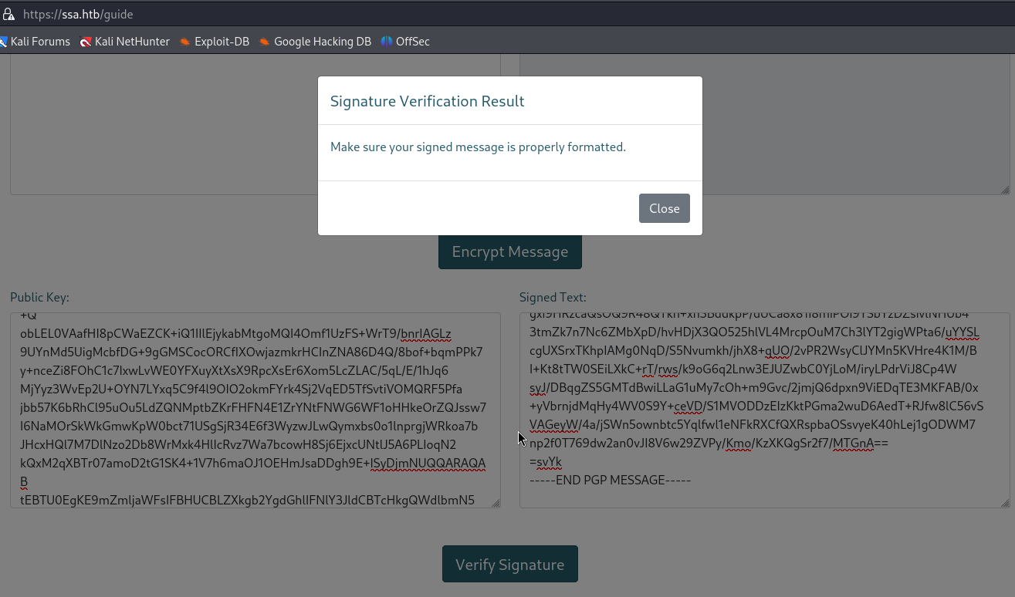
Task: Click the padlock icon in address bar
Action: coord(8,14)
